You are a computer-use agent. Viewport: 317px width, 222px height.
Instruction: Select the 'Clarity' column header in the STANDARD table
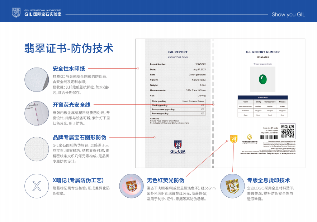[x=259, y=102]
